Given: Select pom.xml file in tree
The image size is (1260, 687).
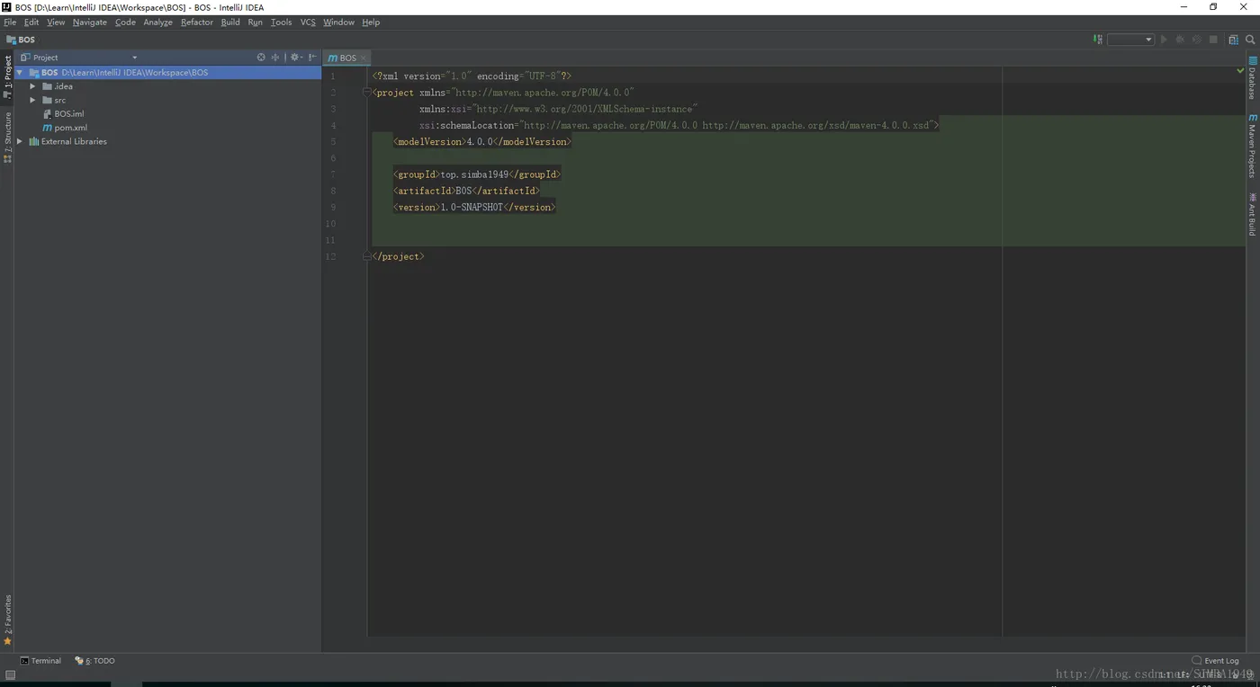Looking at the screenshot, I should point(70,128).
